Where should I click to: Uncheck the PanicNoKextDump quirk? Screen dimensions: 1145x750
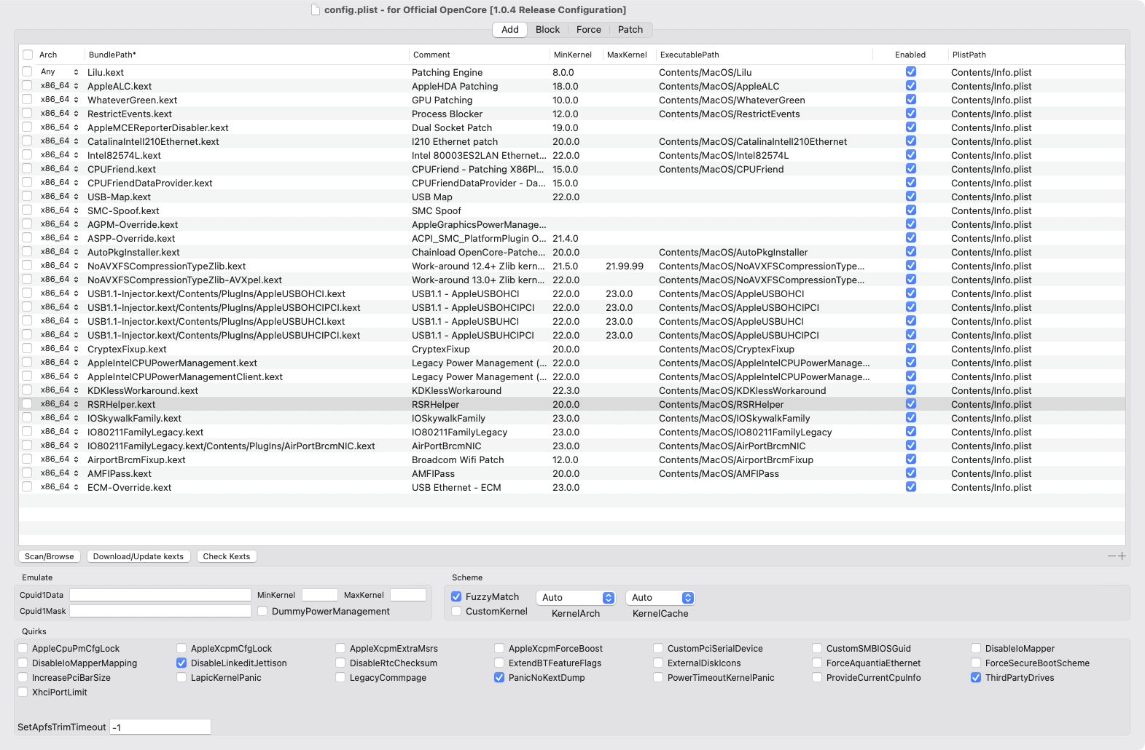tap(499, 678)
